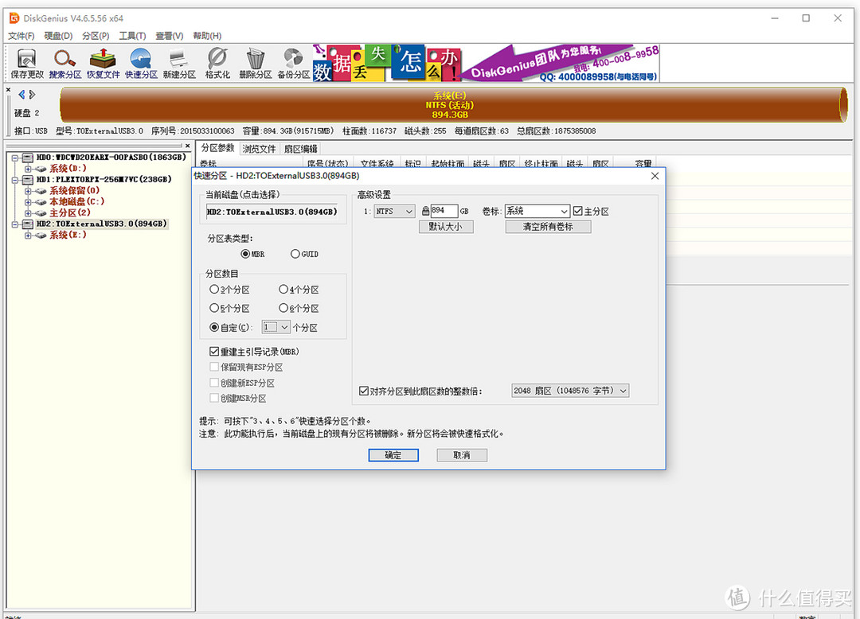Toggle 主分区 checkbox
This screenshot has width=860, height=619.
[x=577, y=211]
